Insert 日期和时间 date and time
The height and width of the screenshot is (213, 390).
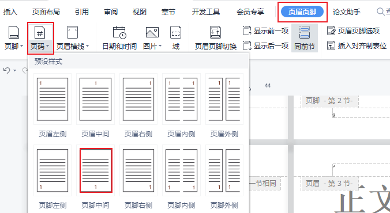119,37
